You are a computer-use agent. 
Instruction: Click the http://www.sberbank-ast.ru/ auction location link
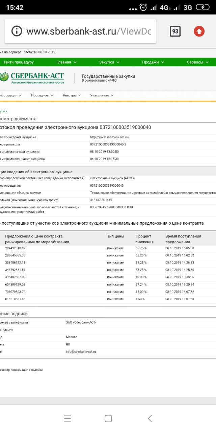pos(110,137)
